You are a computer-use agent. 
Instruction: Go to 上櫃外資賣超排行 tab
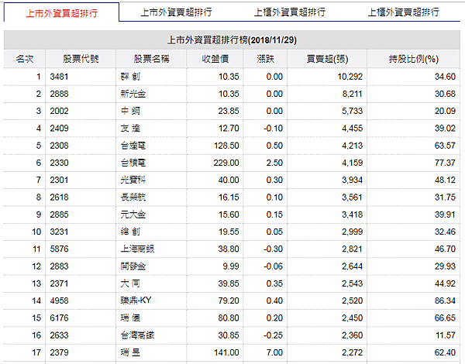[x=403, y=12]
